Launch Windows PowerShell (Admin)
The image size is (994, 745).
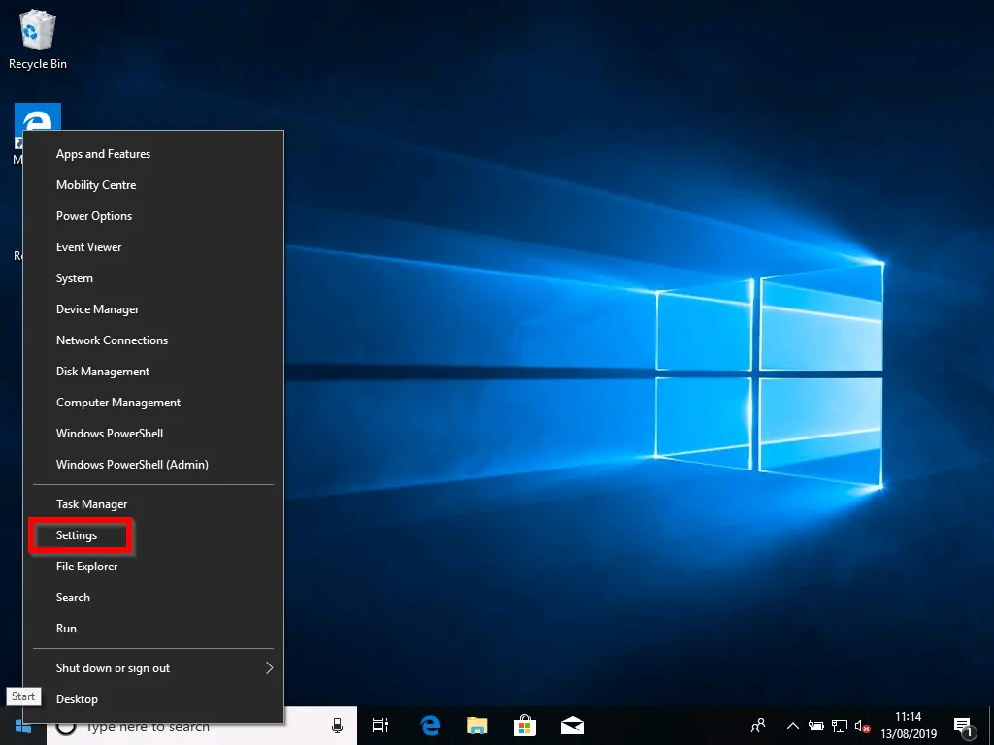point(132,464)
